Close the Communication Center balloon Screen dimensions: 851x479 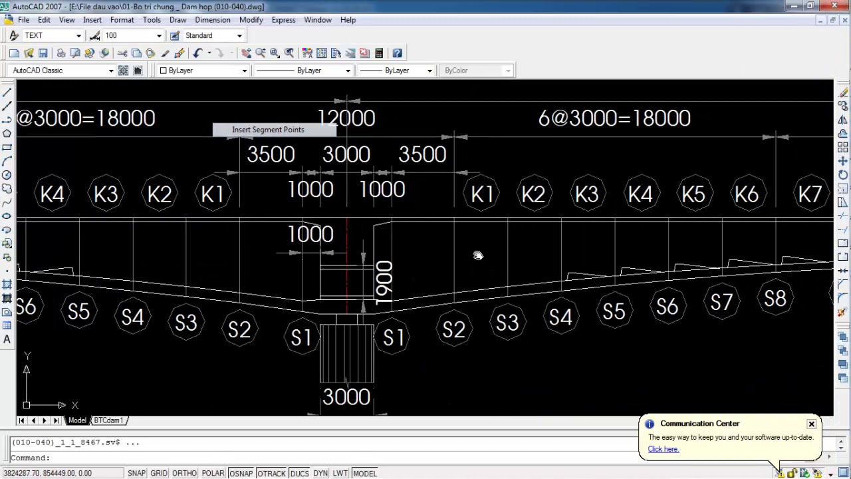(x=811, y=424)
